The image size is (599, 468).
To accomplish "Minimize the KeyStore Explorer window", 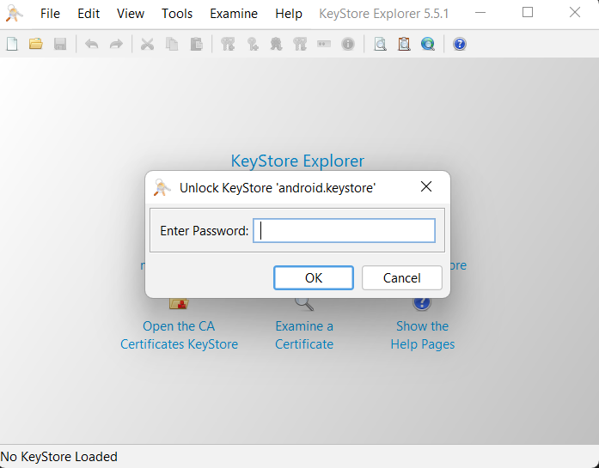I will [x=480, y=13].
